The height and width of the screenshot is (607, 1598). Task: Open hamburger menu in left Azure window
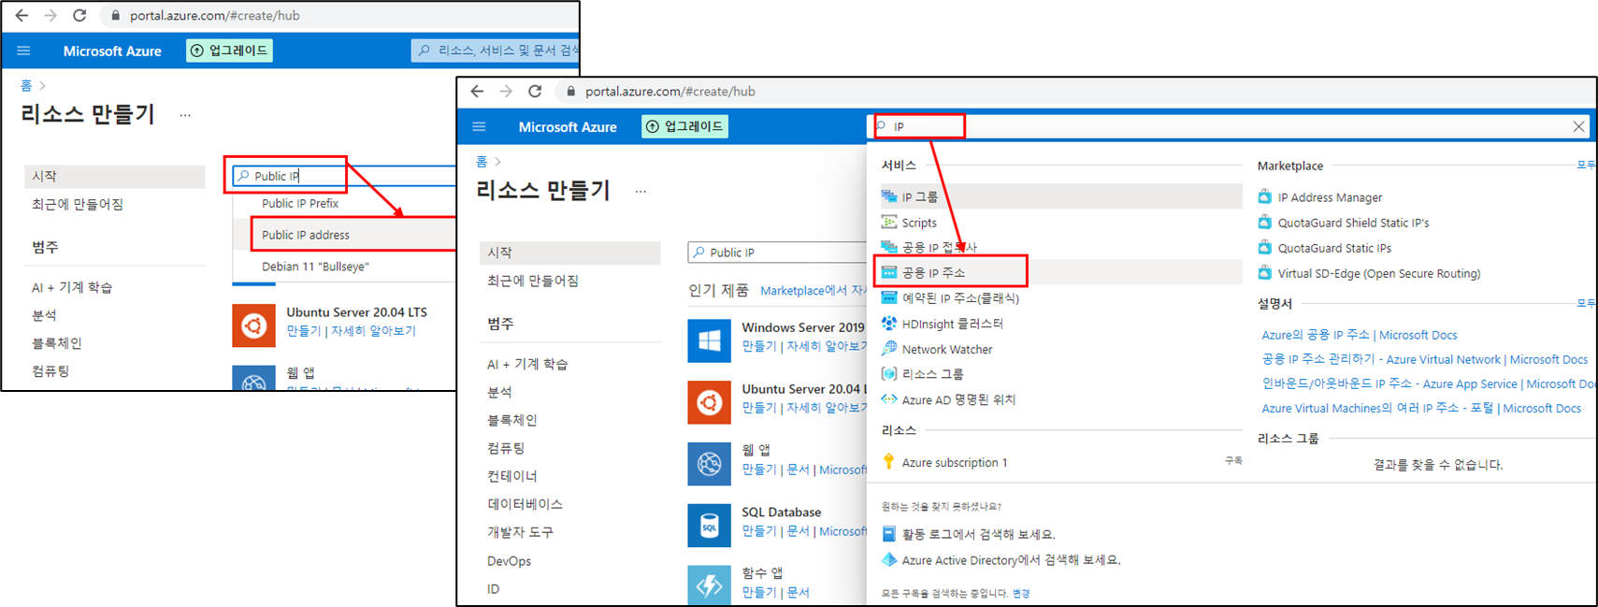(23, 51)
